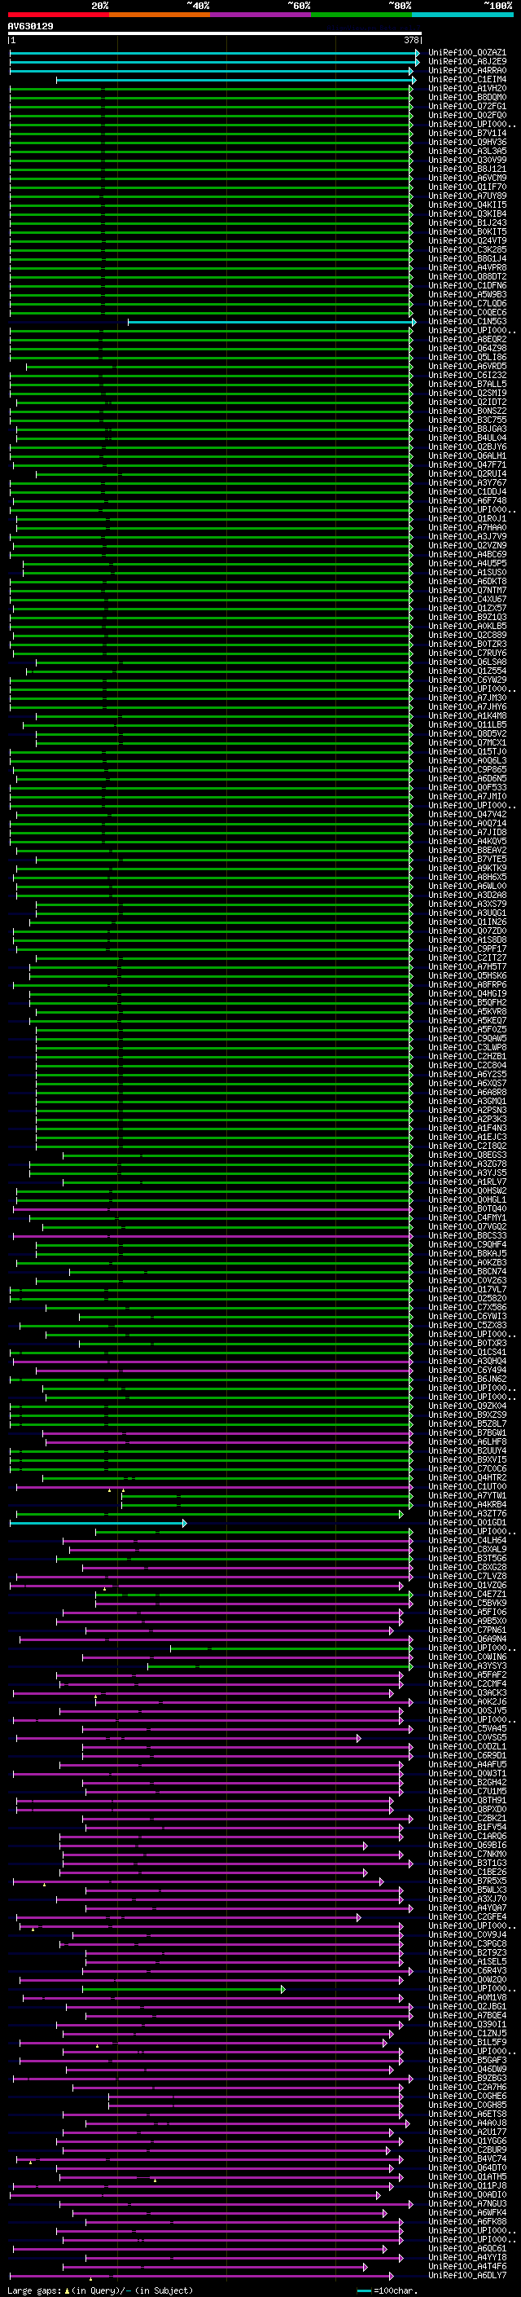Viewport: 521px width, 2297px height.
Task: Select the UniRef100_C7LQD6 label
Action: point(467,303)
